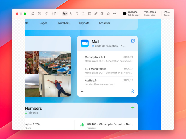The image size is (186, 139).
Task: Click the canvas/page background tool icon
Action: [55, 14]
